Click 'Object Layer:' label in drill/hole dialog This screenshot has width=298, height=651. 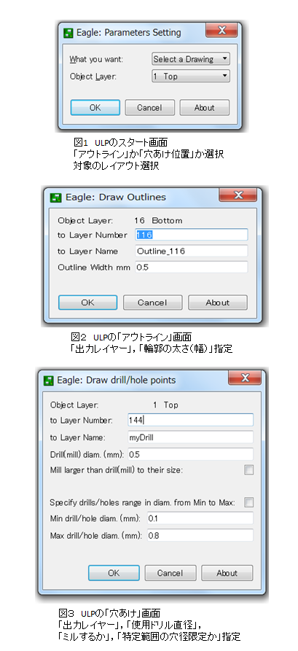click(74, 405)
